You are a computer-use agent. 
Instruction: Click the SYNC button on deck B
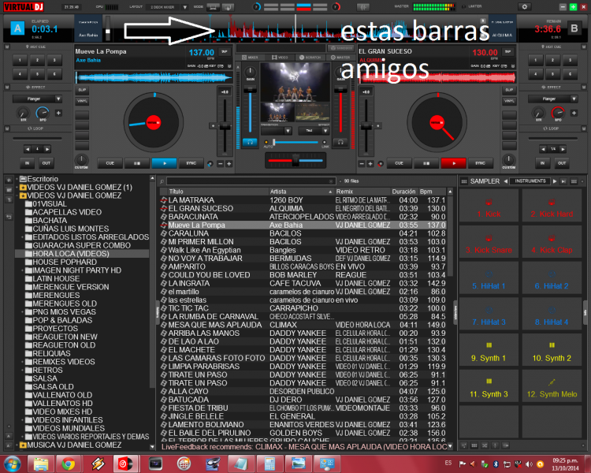(480, 163)
